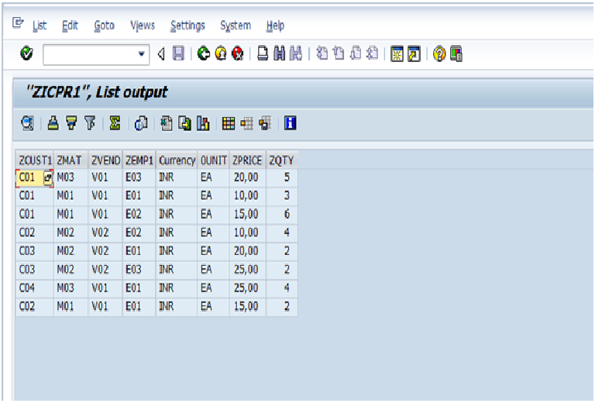The image size is (595, 403).
Task: Click the Find binoculars icon
Action: pos(279,53)
